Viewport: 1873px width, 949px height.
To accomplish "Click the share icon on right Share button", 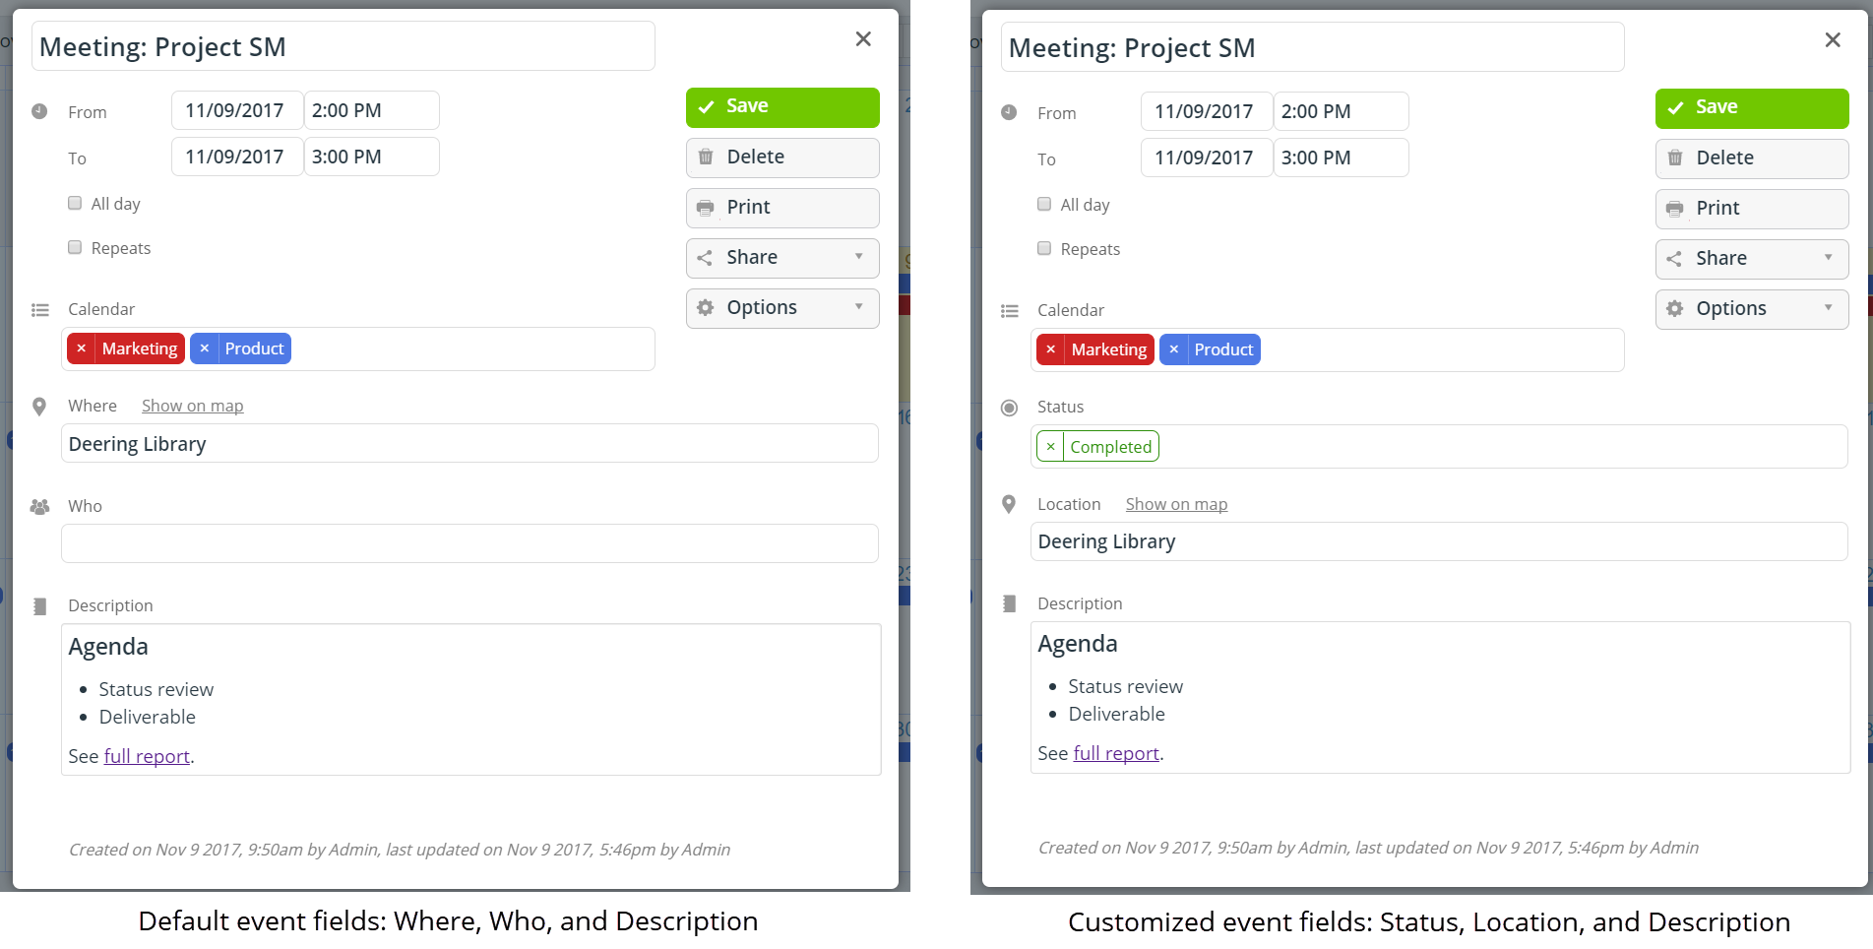I will point(1674,259).
